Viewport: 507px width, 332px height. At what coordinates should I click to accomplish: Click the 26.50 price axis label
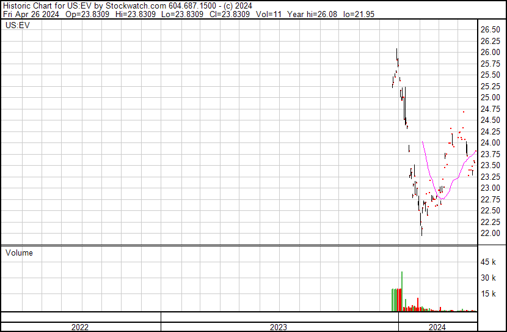click(490, 30)
